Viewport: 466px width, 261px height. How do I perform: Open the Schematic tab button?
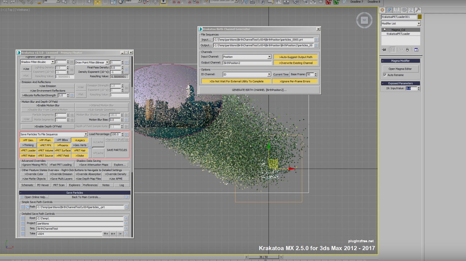(x=27, y=185)
